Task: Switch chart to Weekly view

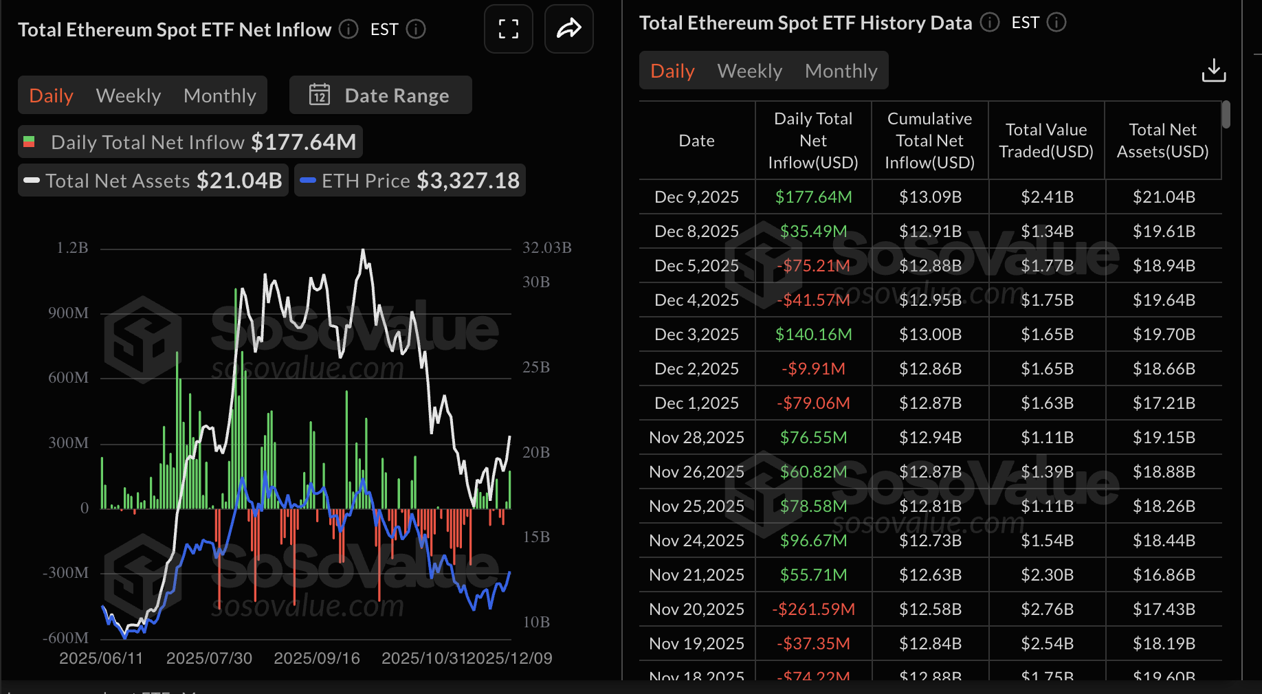Action: click(128, 95)
